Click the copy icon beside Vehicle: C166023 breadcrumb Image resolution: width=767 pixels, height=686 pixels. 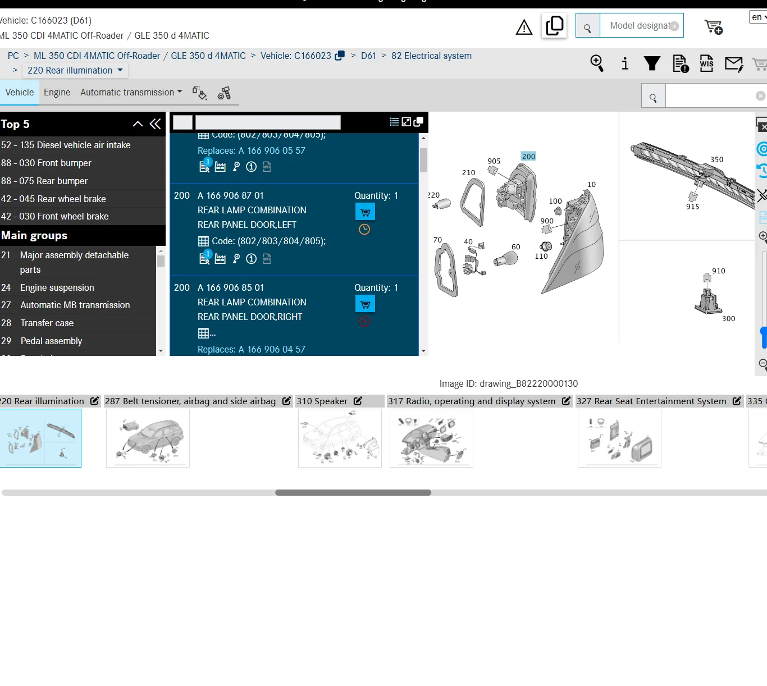coord(340,56)
